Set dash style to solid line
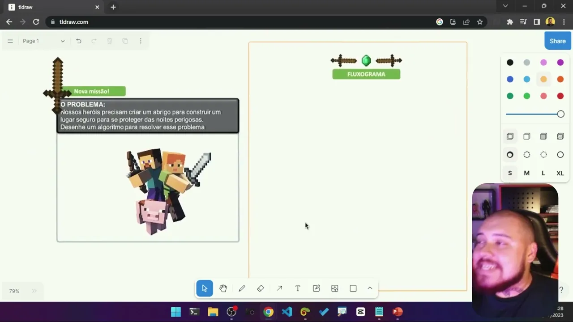 [560, 155]
